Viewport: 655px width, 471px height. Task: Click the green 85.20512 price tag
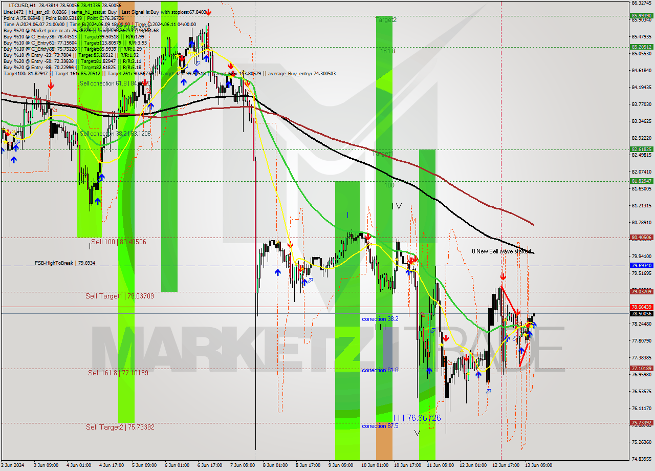pos(641,47)
